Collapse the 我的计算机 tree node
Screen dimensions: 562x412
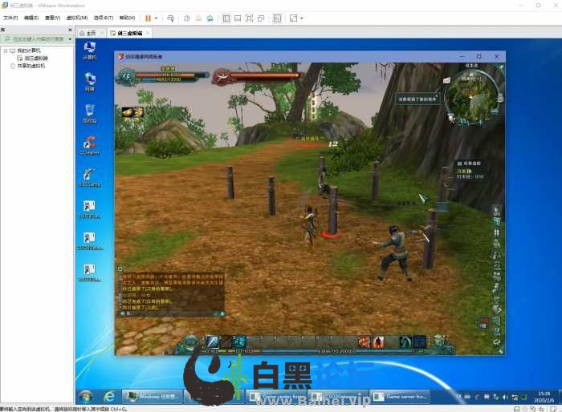[5, 50]
